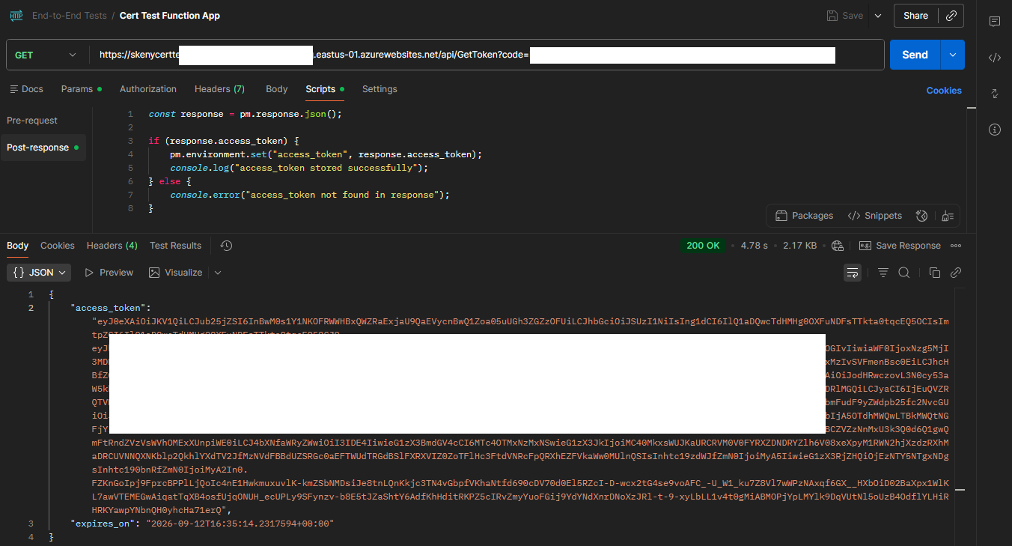
Task: Expand the Save options dropdown arrow
Action: [878, 16]
